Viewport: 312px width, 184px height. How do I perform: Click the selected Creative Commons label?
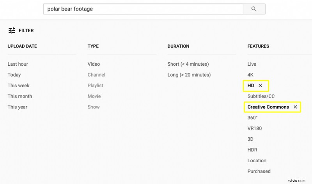pos(268,107)
